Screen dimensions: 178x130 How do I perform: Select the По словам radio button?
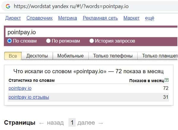pyautogui.click(x=9, y=41)
